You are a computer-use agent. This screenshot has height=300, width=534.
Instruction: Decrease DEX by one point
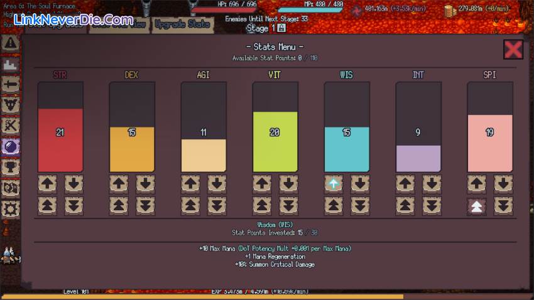[x=145, y=184]
